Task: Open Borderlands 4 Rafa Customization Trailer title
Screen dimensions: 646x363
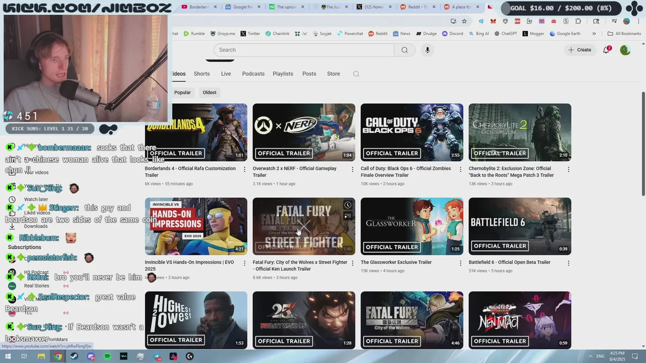Action: pyautogui.click(x=190, y=172)
